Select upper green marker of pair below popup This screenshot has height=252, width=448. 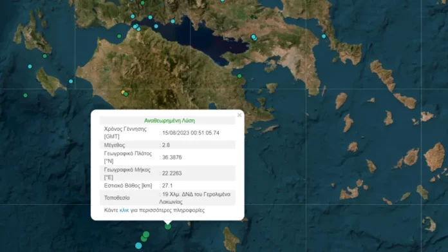(146, 234)
